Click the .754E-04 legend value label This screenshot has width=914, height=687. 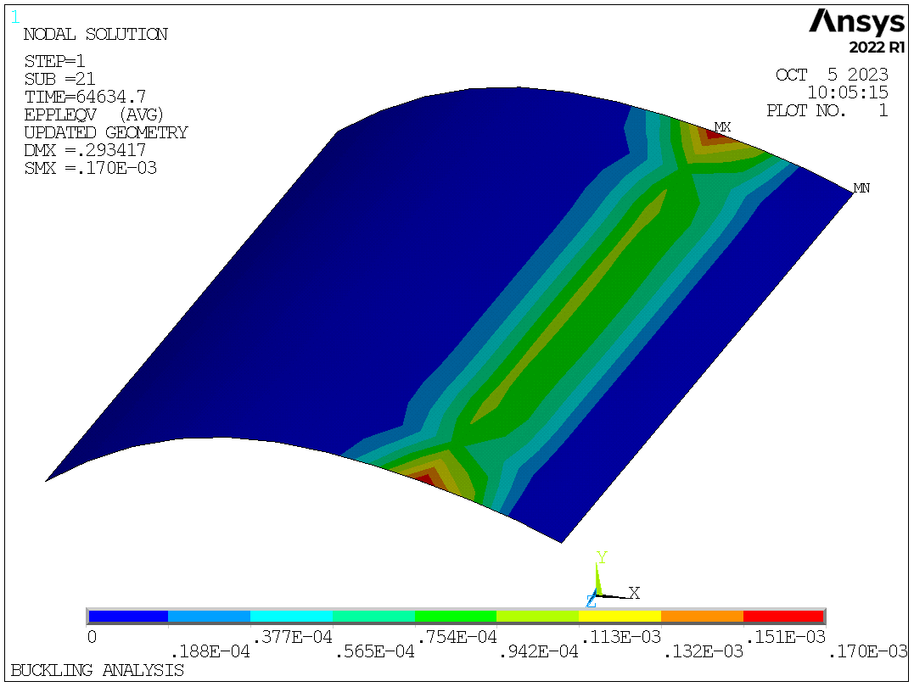[456, 636]
